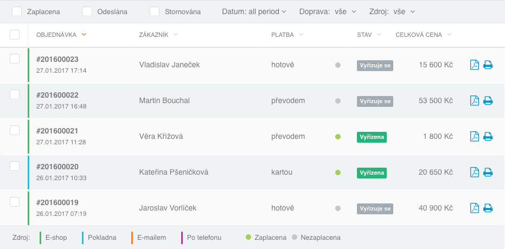Toggle the select-all orders checkbox in header
The width and height of the screenshot is (505, 249).
[15, 35]
